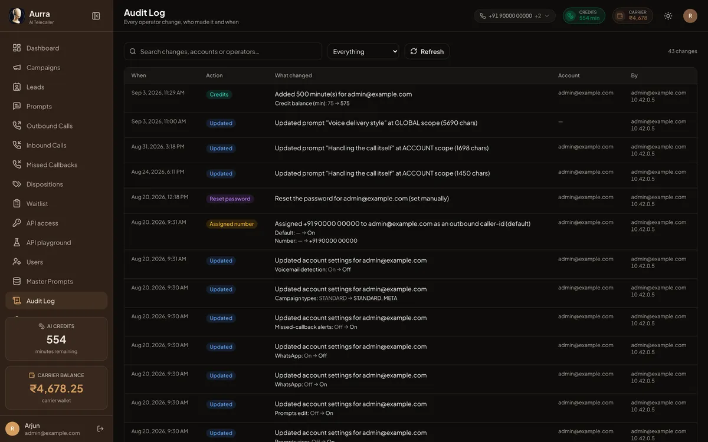Open the Leads section

click(57, 87)
